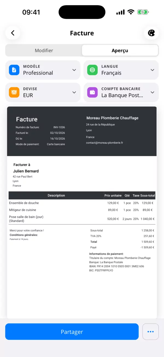Screen dimensions: 164x357
Task: Tap the Description table header row
Action: click(x=82, y=195)
